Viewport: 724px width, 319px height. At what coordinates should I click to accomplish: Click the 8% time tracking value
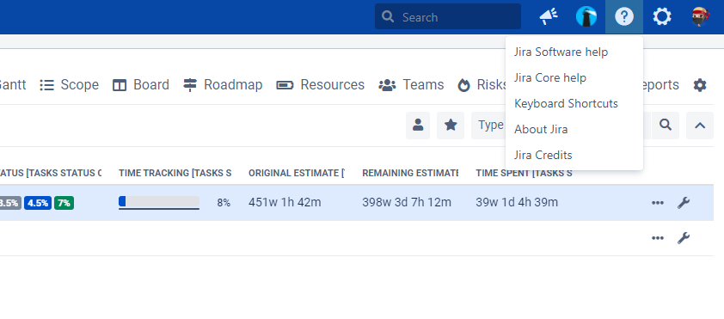click(224, 203)
